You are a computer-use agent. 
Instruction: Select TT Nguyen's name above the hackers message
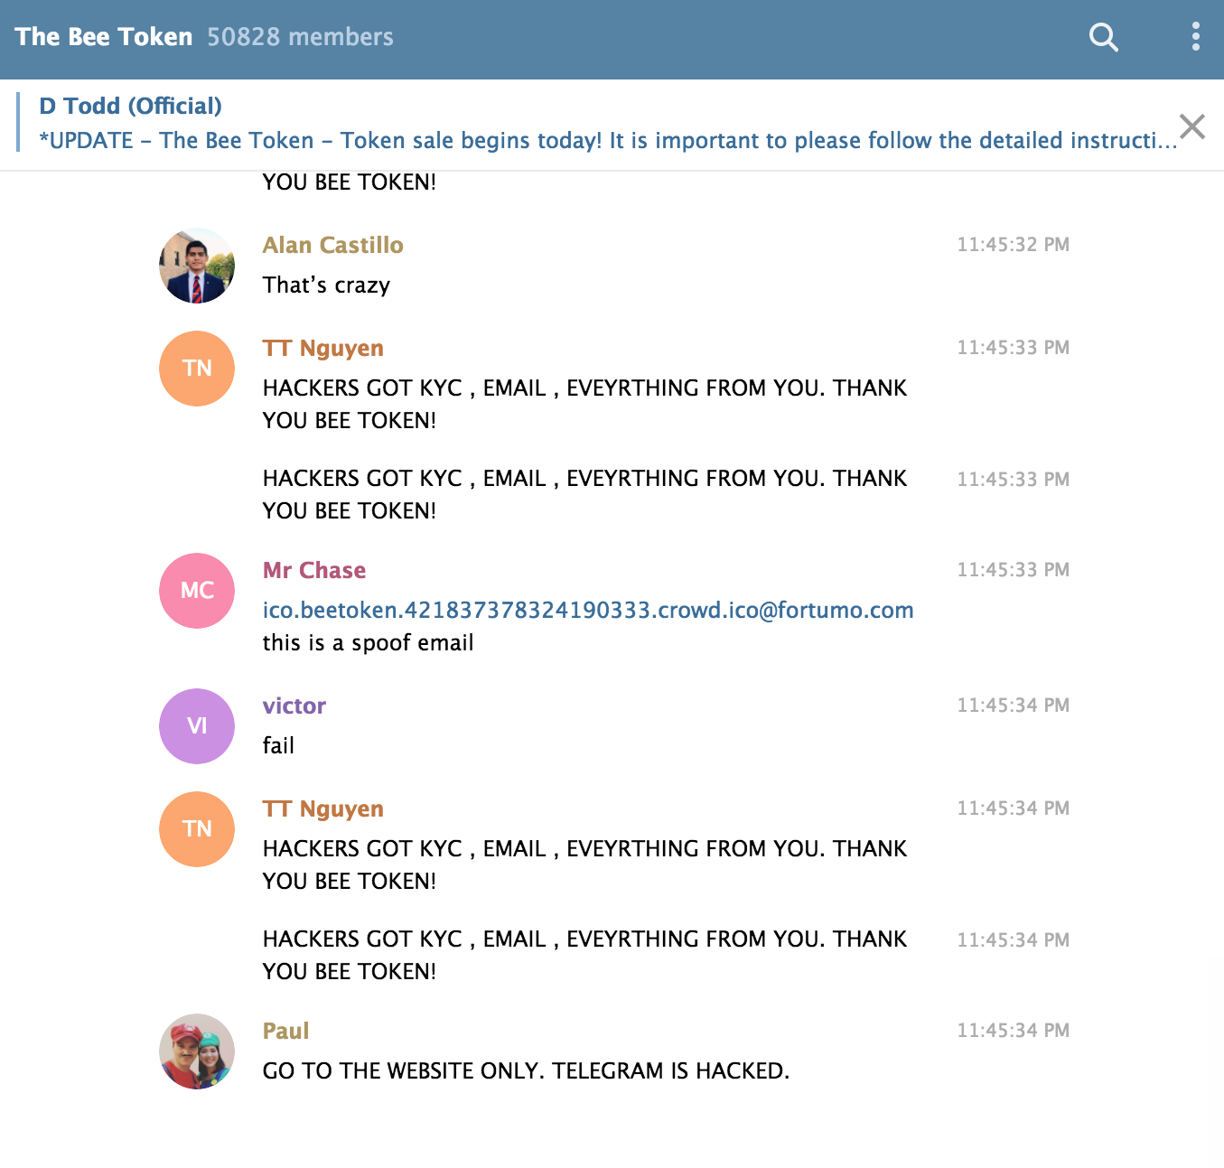322,348
